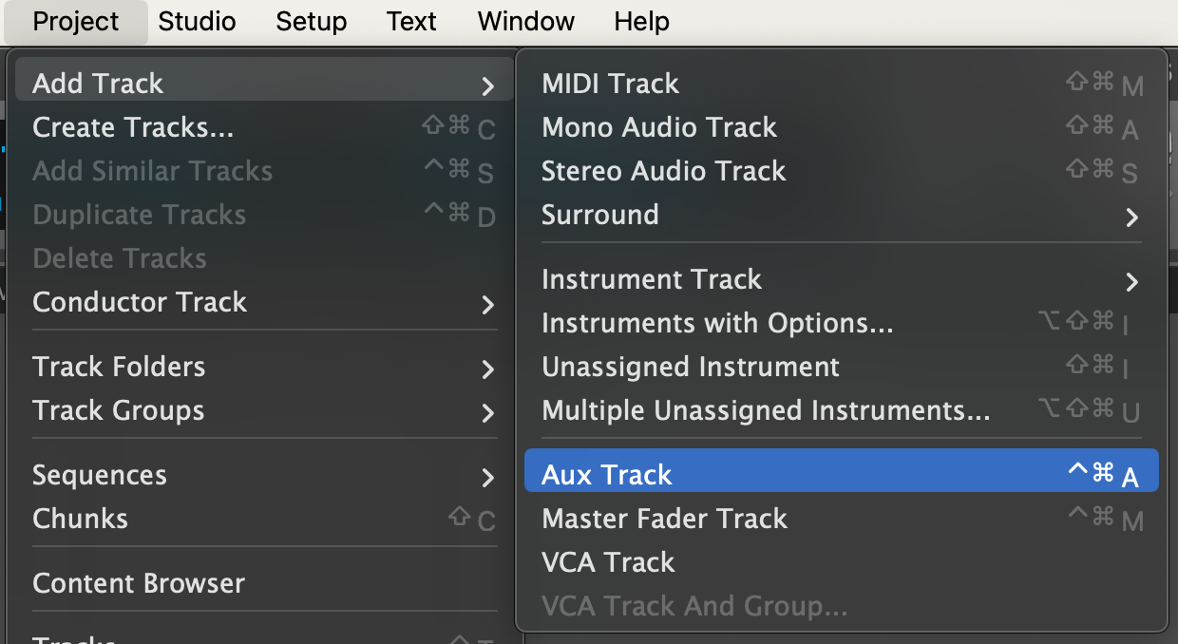Open the Sequences submenu
The height and width of the screenshot is (644, 1178).
pos(487,477)
